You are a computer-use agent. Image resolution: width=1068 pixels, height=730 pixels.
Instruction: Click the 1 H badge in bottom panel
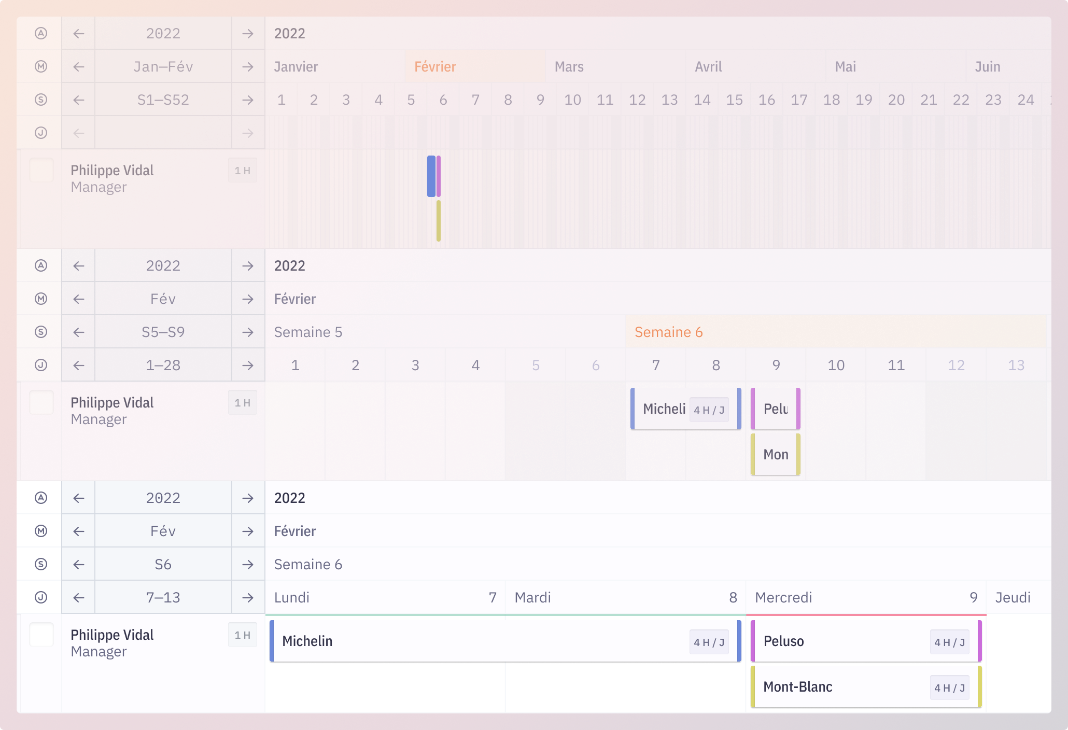pyautogui.click(x=242, y=635)
